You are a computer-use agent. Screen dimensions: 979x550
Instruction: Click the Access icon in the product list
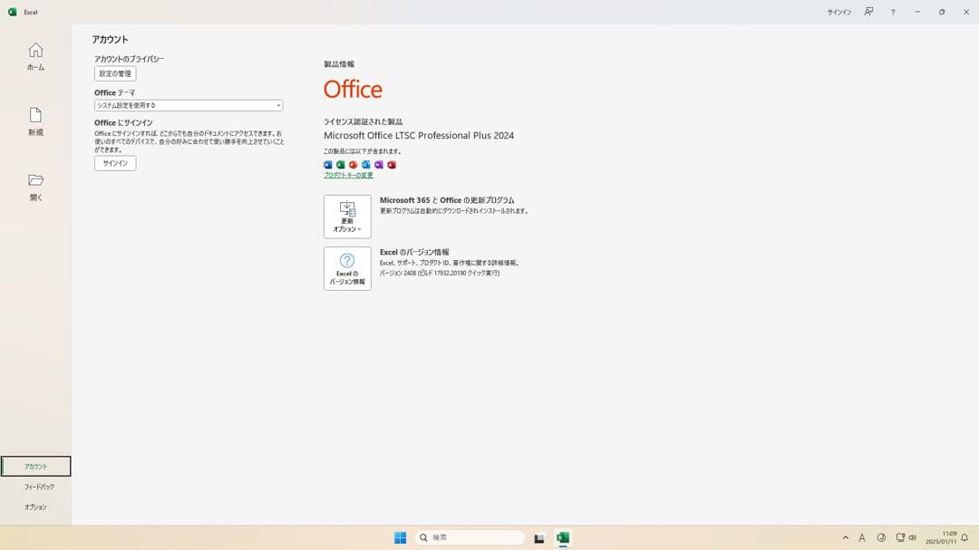tap(391, 164)
